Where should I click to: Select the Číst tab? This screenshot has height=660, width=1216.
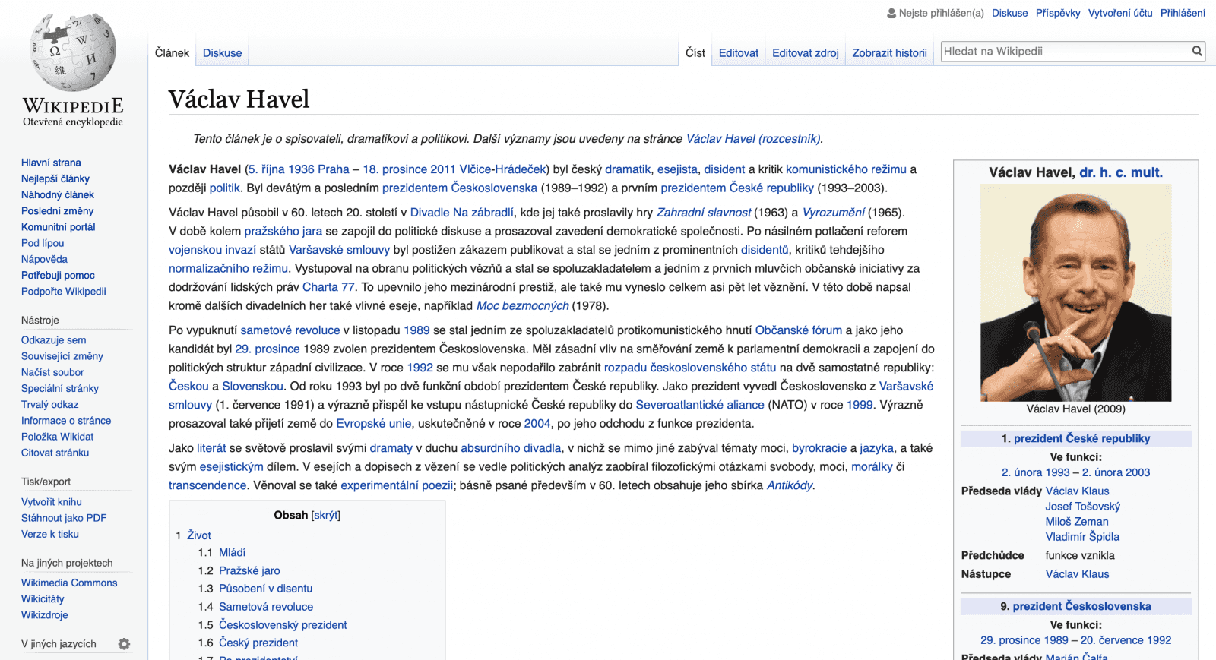(695, 52)
